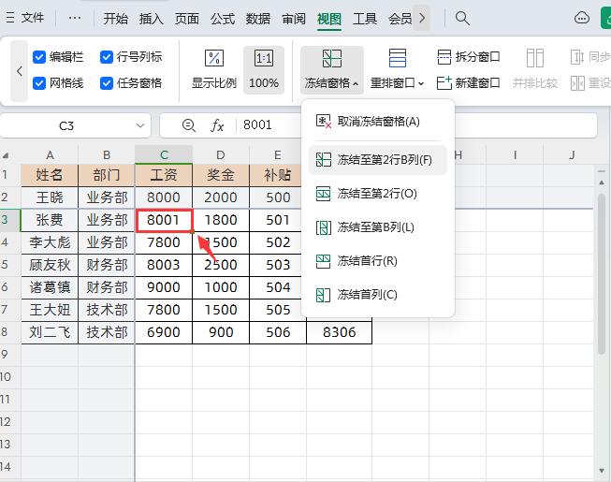
Task: Click the 姓名 header cell
Action: click(x=50, y=175)
